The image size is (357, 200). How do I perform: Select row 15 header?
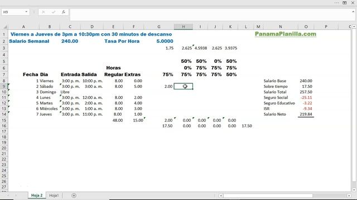pos(4,120)
